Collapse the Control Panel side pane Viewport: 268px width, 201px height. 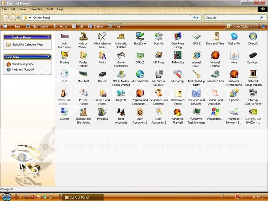[x=49, y=37]
